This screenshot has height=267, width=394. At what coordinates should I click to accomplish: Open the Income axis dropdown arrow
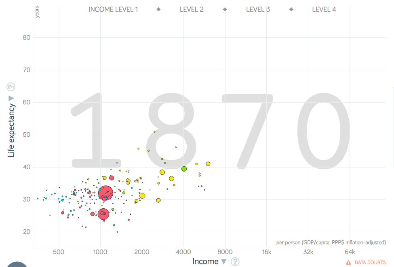click(x=224, y=262)
